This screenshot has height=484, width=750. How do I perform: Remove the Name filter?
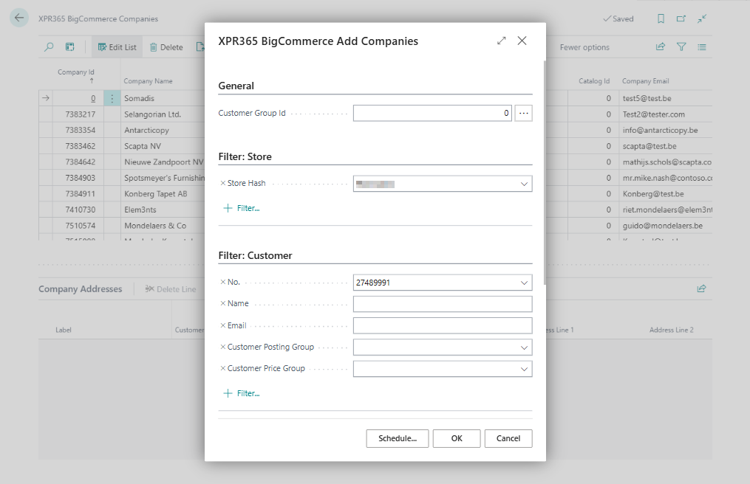(x=222, y=303)
